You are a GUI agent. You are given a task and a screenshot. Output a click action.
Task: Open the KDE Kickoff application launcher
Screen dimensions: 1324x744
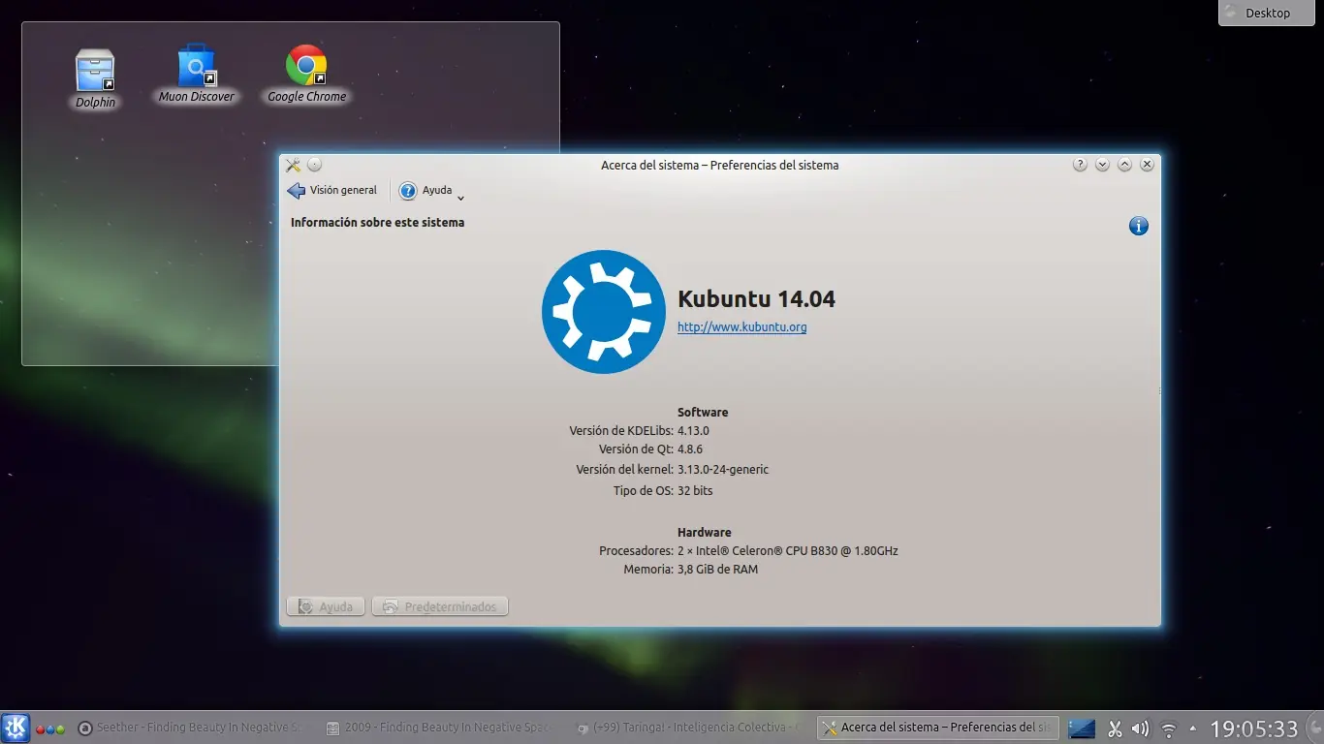(x=16, y=728)
